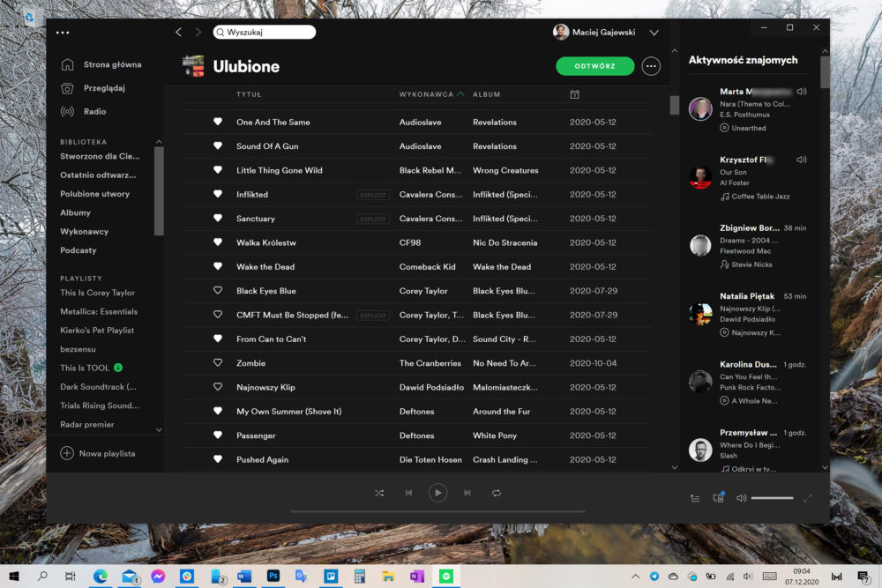Unlike the song Sound Of A Gun
The width and height of the screenshot is (882, 588).
click(218, 146)
